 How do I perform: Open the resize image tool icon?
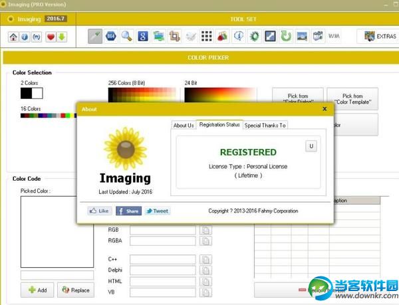click(x=270, y=37)
